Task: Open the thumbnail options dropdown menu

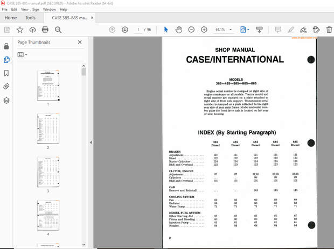Action: (23, 55)
